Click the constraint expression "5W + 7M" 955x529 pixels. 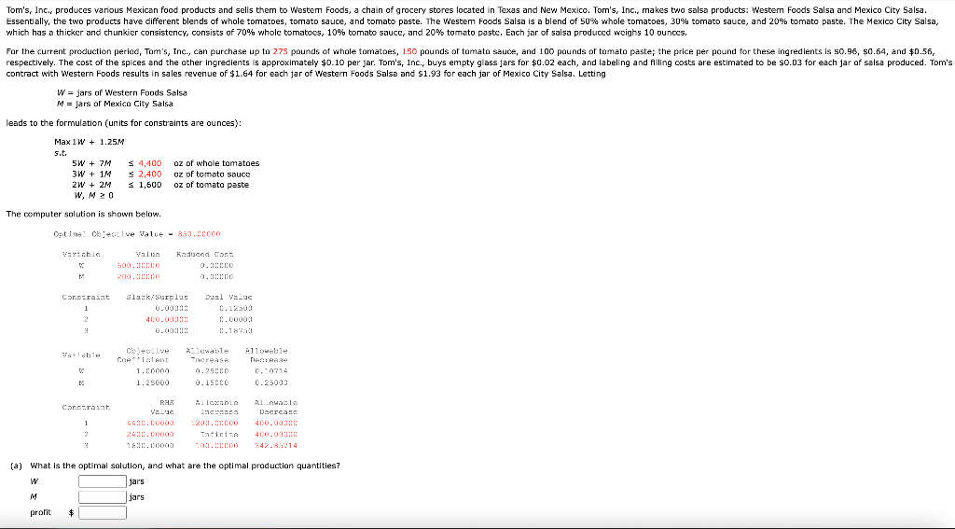point(91,163)
